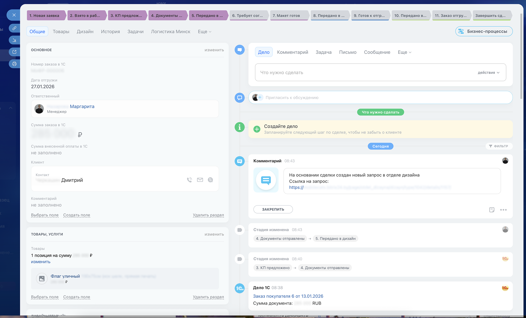This screenshot has width=526, height=318.
Task: Click the 1C timeline icon beside Дело 1С
Action: (x=240, y=288)
